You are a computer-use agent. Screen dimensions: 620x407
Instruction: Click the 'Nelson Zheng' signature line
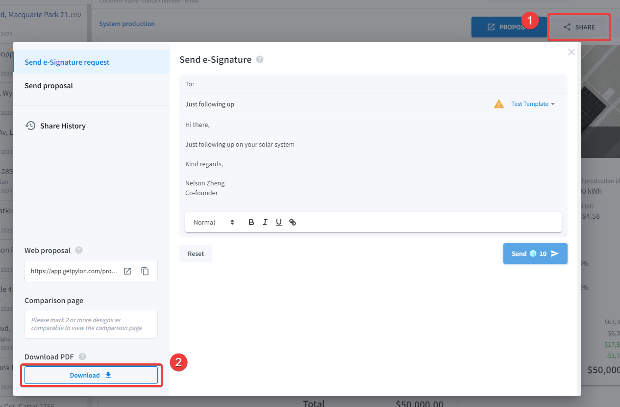[205, 183]
